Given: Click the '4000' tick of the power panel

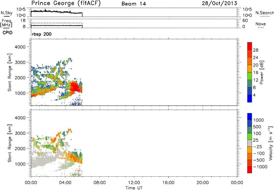Looking at the screenshot, I should [20, 47].
